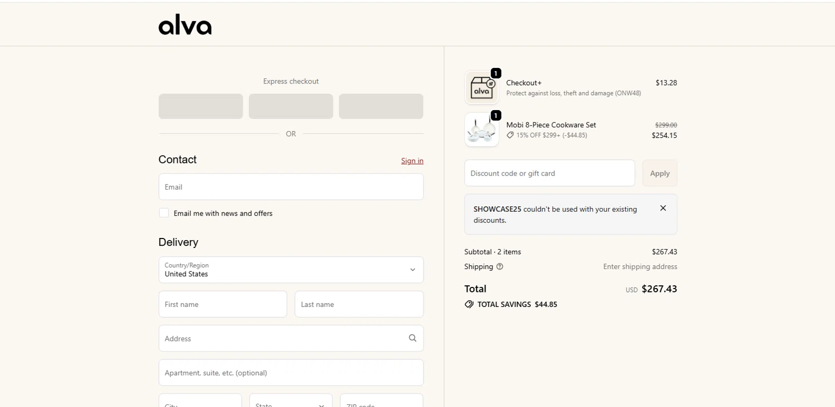
Task: Click the Checkout+ item name
Action: (x=524, y=83)
